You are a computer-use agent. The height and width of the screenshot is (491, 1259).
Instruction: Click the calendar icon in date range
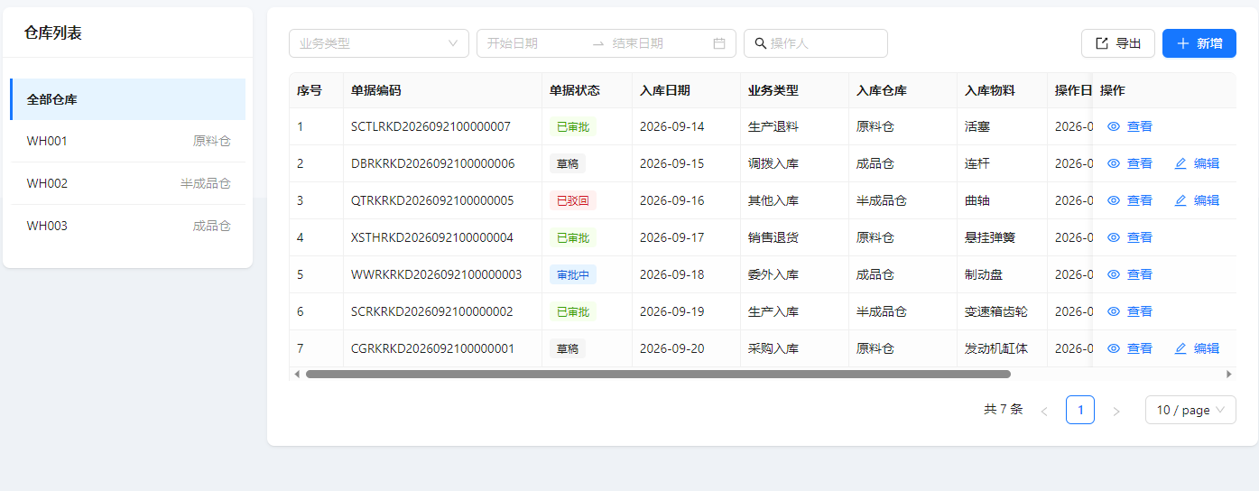pos(719,43)
